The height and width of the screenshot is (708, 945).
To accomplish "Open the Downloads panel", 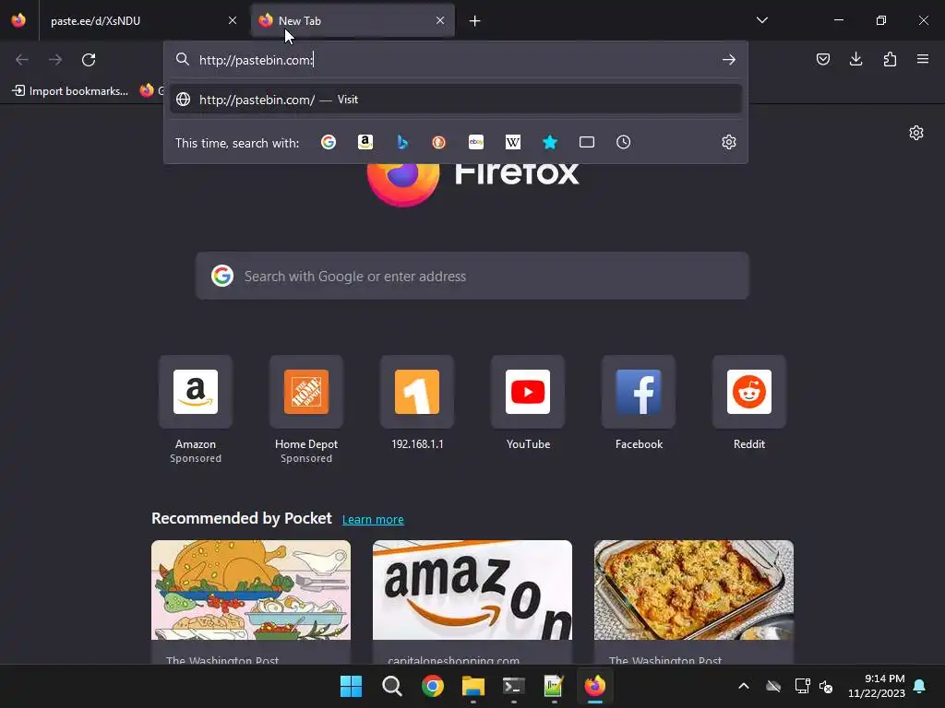I will coord(855,59).
